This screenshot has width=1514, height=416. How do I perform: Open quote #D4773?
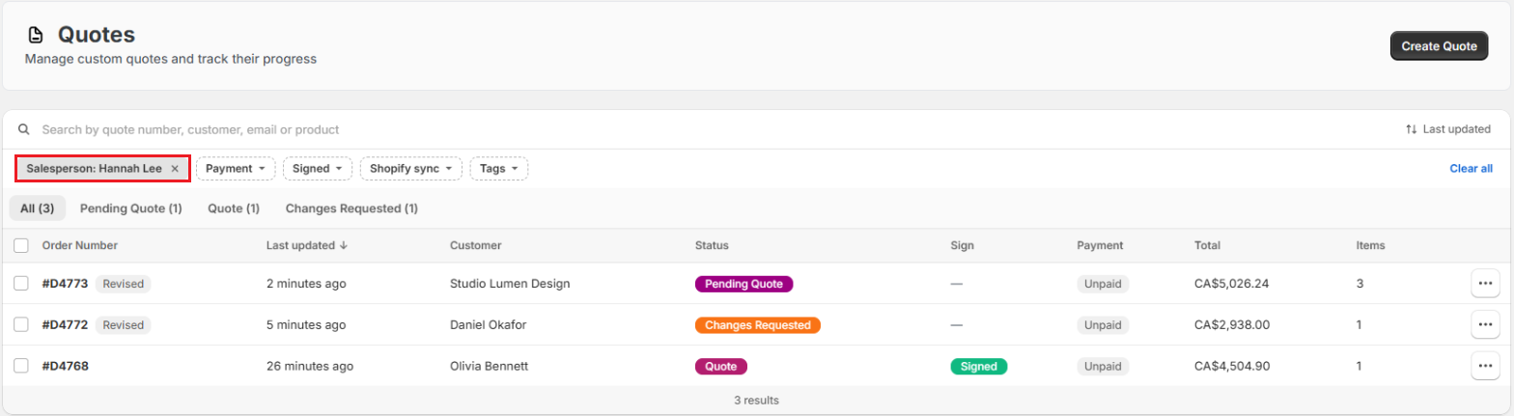point(66,284)
